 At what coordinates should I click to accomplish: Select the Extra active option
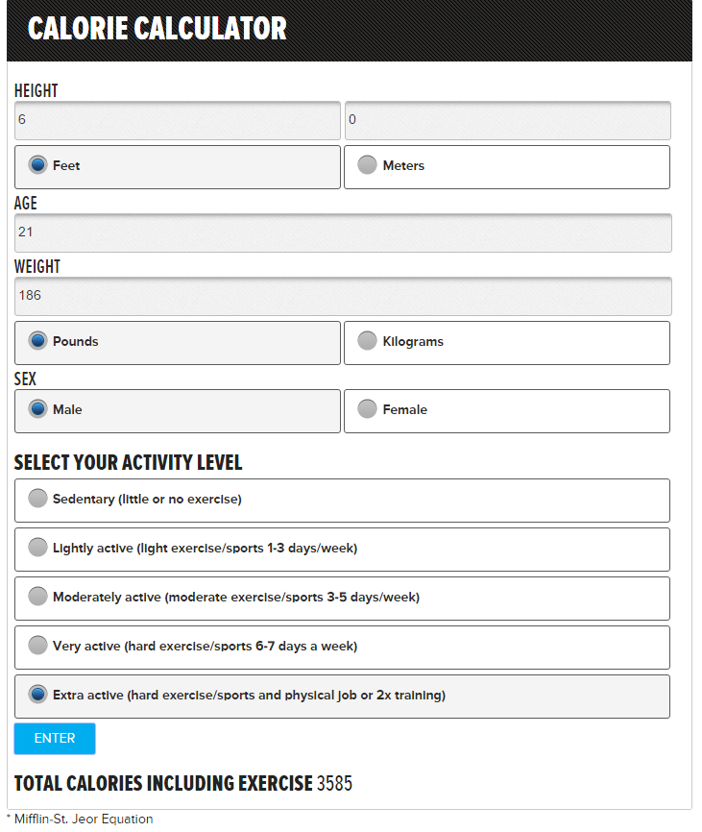[x=342, y=697]
